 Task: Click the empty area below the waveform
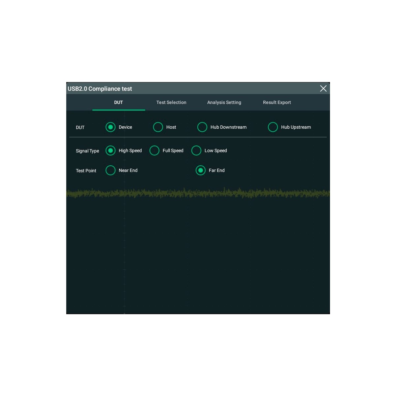(x=198, y=257)
